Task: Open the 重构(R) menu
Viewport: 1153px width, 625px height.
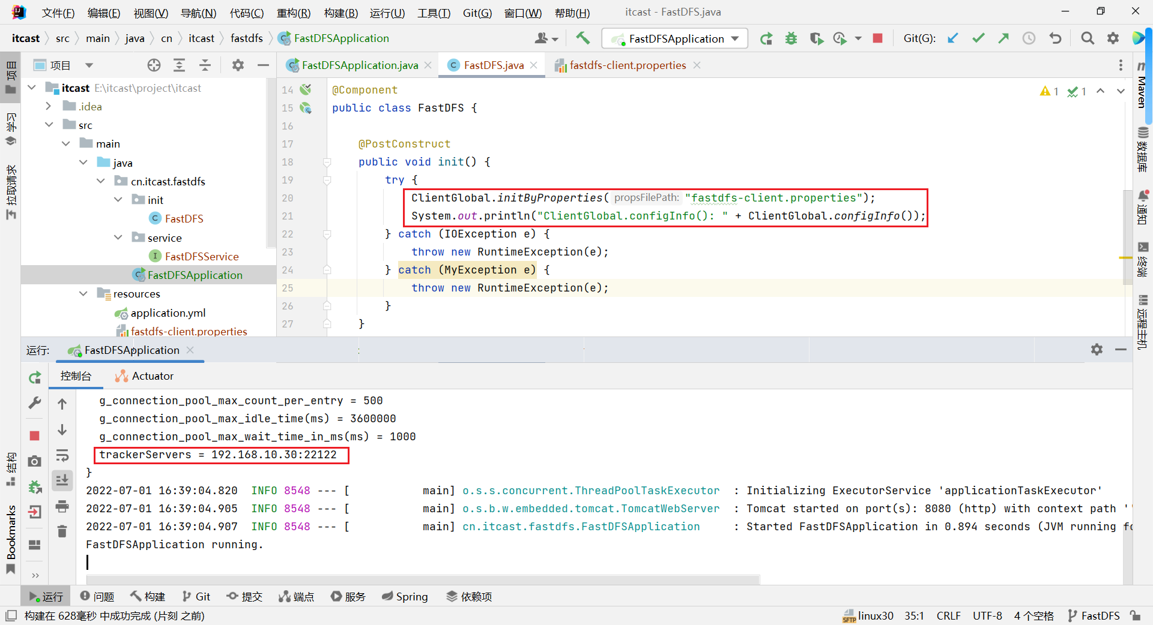Action: coord(294,13)
